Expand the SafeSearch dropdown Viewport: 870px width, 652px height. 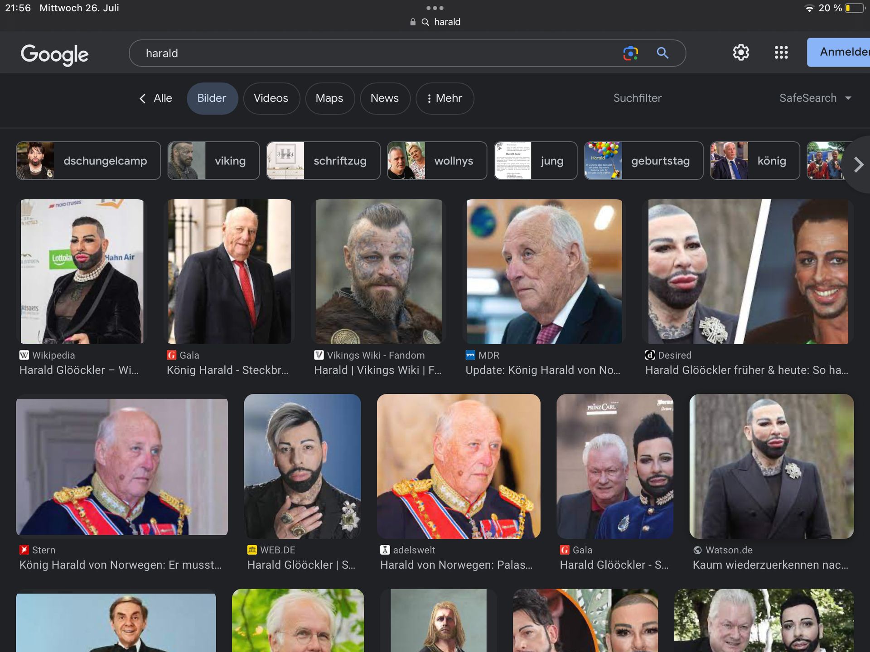click(815, 98)
